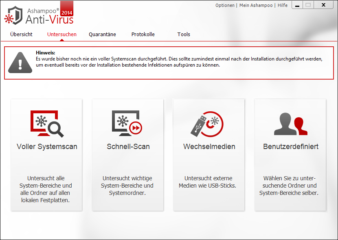Click the Ashampoo Anti-Virus shield logo
The height and width of the screenshot is (240, 338).
(14, 15)
